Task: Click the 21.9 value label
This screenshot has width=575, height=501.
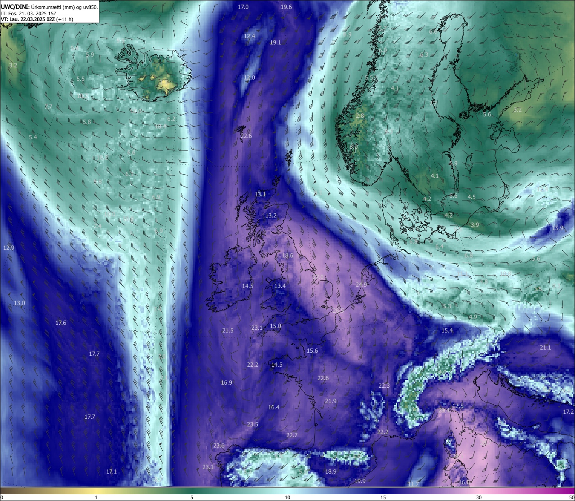Action: (331, 401)
